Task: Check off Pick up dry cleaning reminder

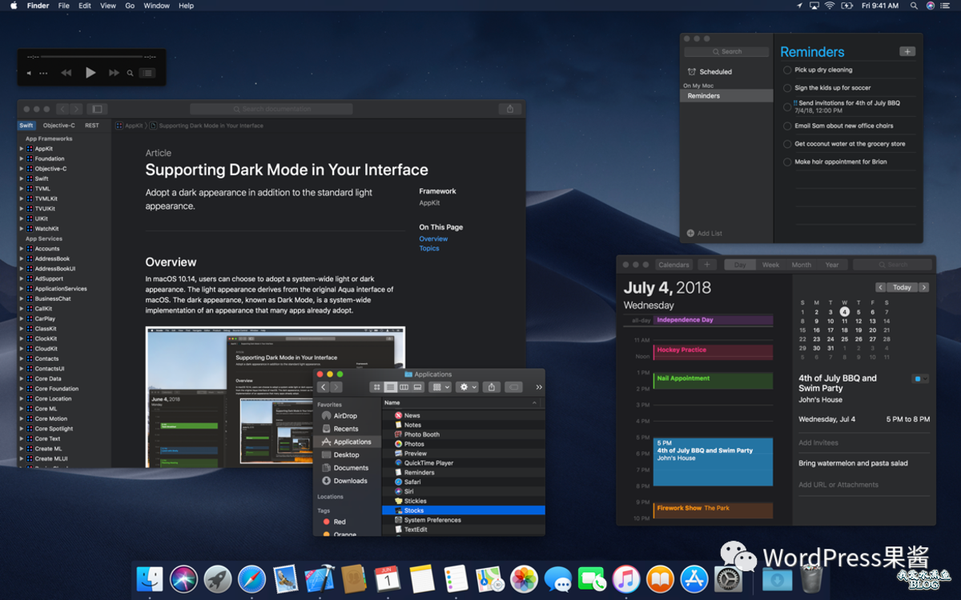Action: tap(787, 70)
